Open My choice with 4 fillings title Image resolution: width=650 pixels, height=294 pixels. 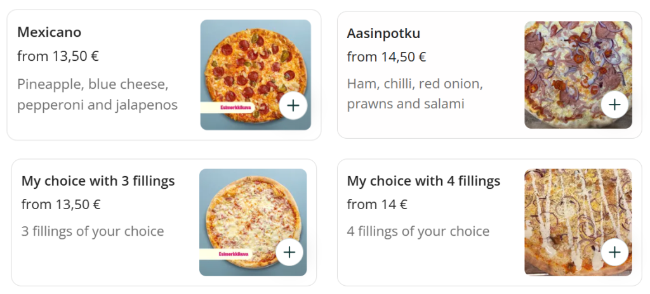(x=423, y=181)
